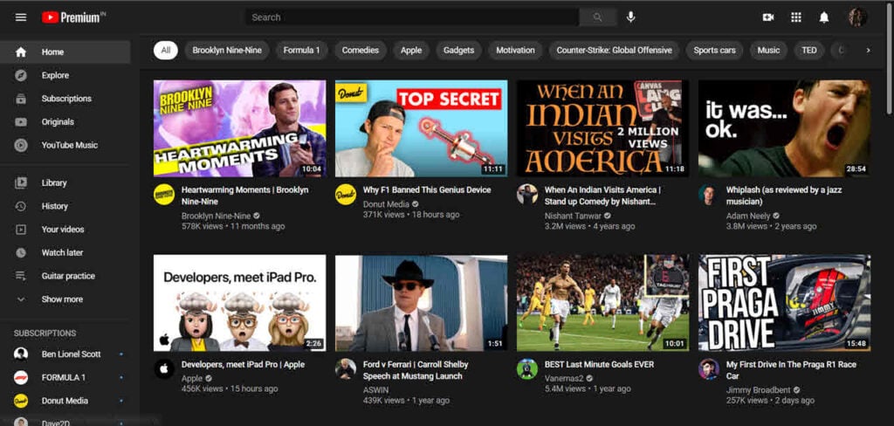Open Brooklyn Nine-Nine Heartwarming Moments thumbnail
Viewport: 894px width, 426px height.
(239, 128)
